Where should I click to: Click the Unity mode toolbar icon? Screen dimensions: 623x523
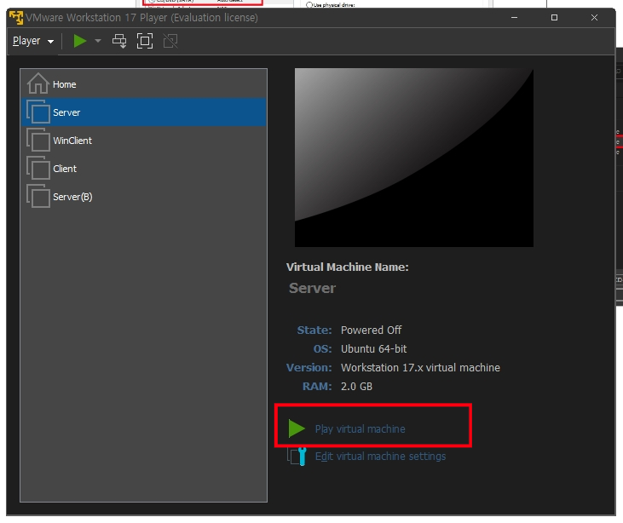[170, 41]
